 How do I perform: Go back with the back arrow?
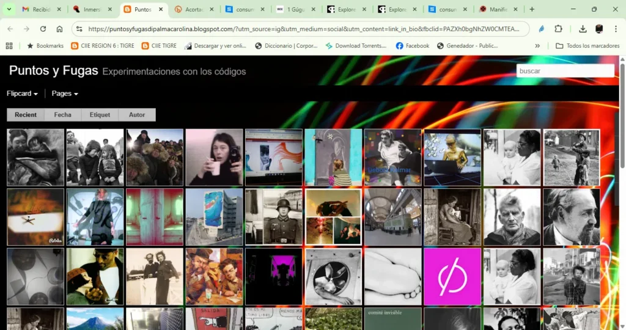pos(10,29)
